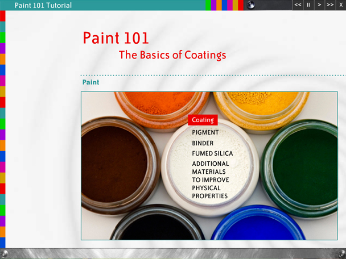Screen dimensions: 346x259
Task: Select the PIGMENT text item
Action: (x=205, y=132)
